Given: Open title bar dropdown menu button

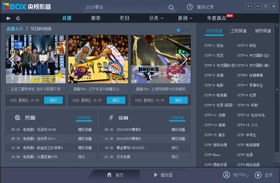Looking at the screenshot, I should point(248,6).
